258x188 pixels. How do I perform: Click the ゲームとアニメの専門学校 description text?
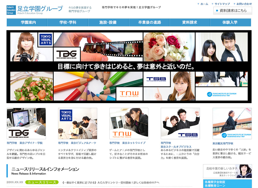coord(128,154)
